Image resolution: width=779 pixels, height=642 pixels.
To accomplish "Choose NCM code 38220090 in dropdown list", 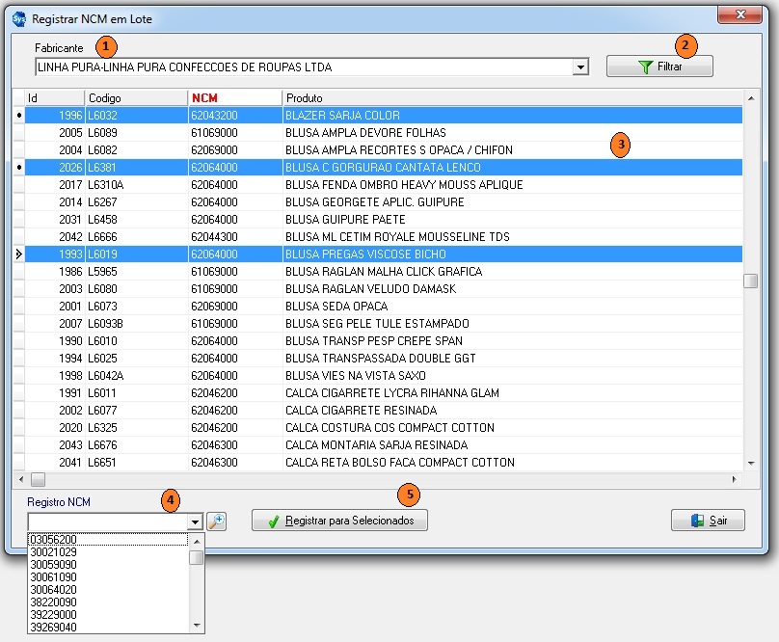I will [54, 602].
